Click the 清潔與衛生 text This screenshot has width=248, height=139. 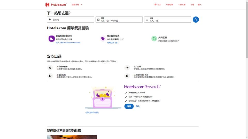[x=61, y=75]
